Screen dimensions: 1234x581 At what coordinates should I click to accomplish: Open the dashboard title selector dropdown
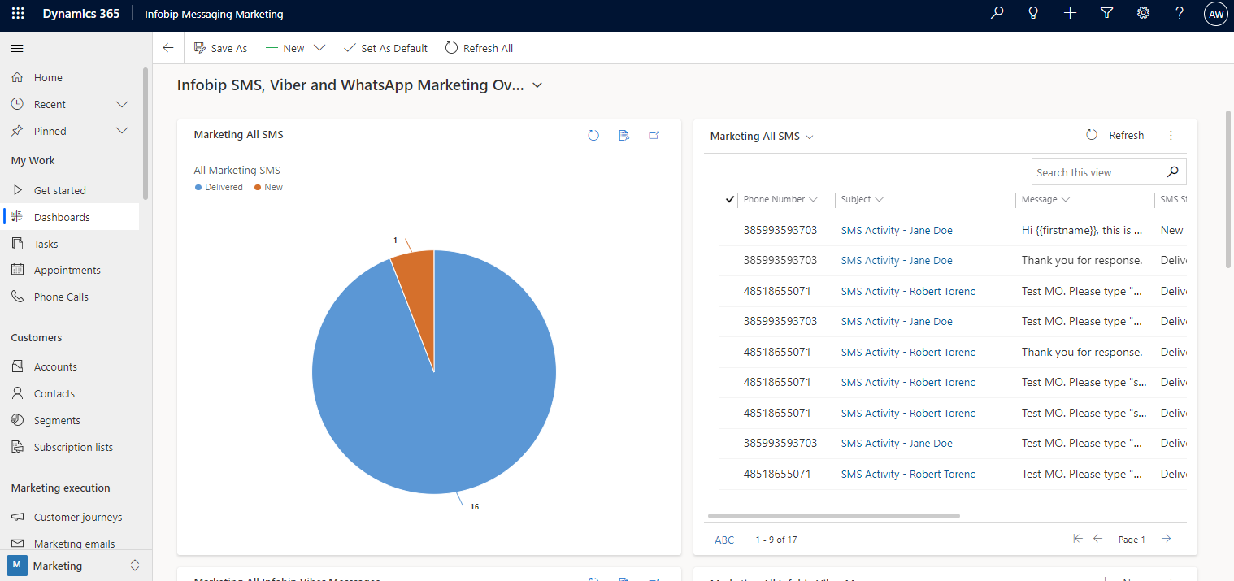tap(537, 86)
